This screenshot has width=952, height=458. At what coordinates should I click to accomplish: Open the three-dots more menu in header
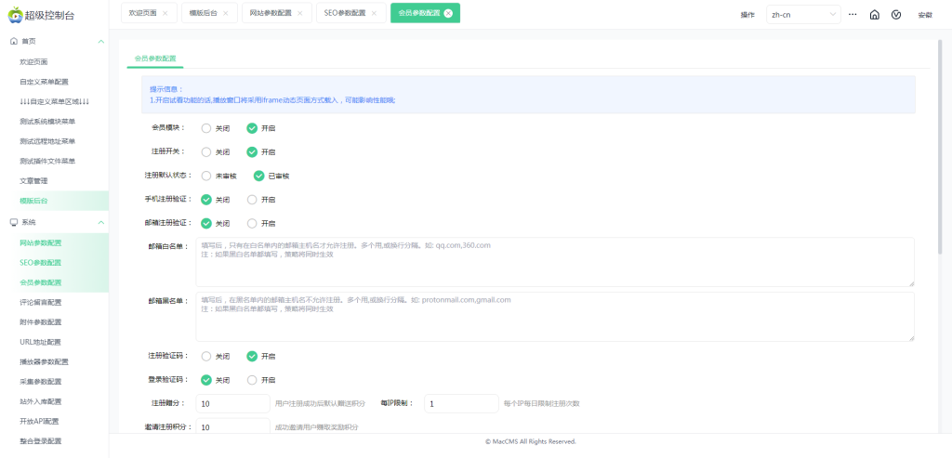(x=853, y=14)
